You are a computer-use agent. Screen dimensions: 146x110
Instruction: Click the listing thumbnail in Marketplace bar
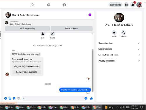[6, 22]
